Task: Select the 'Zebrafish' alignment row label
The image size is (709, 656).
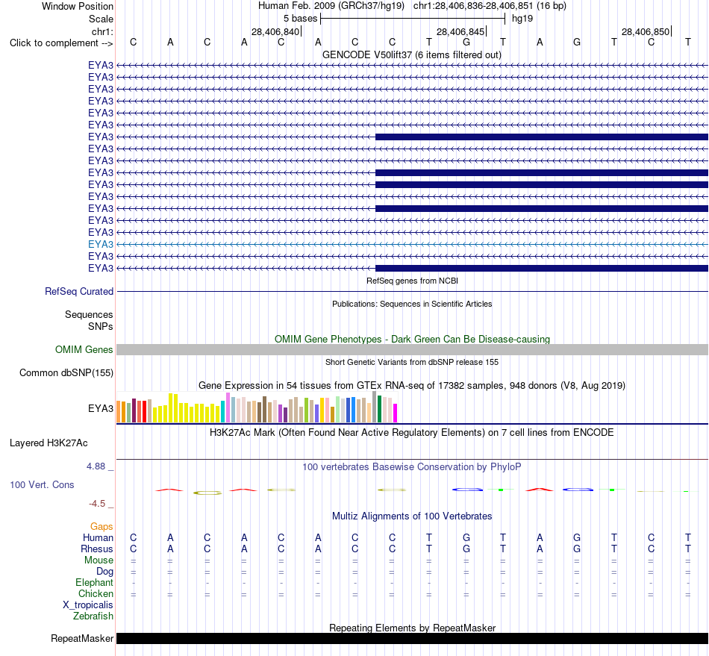Action: click(x=93, y=616)
